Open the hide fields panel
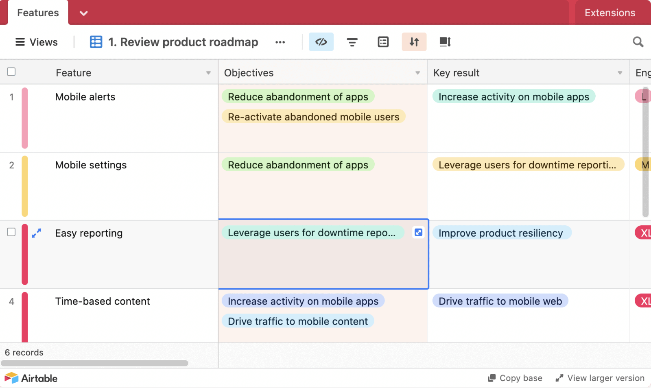 pyautogui.click(x=321, y=42)
